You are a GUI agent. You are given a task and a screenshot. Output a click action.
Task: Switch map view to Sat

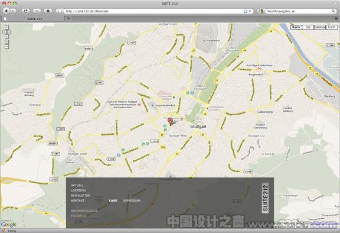308,27
